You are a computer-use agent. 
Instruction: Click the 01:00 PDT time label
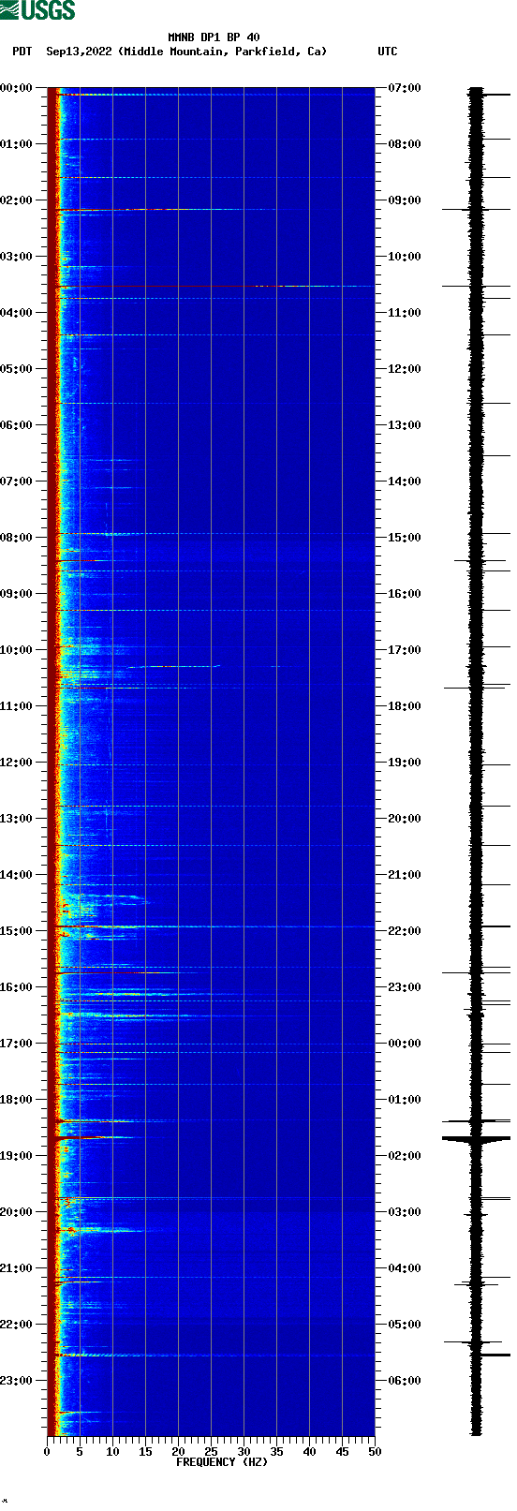click(x=17, y=144)
